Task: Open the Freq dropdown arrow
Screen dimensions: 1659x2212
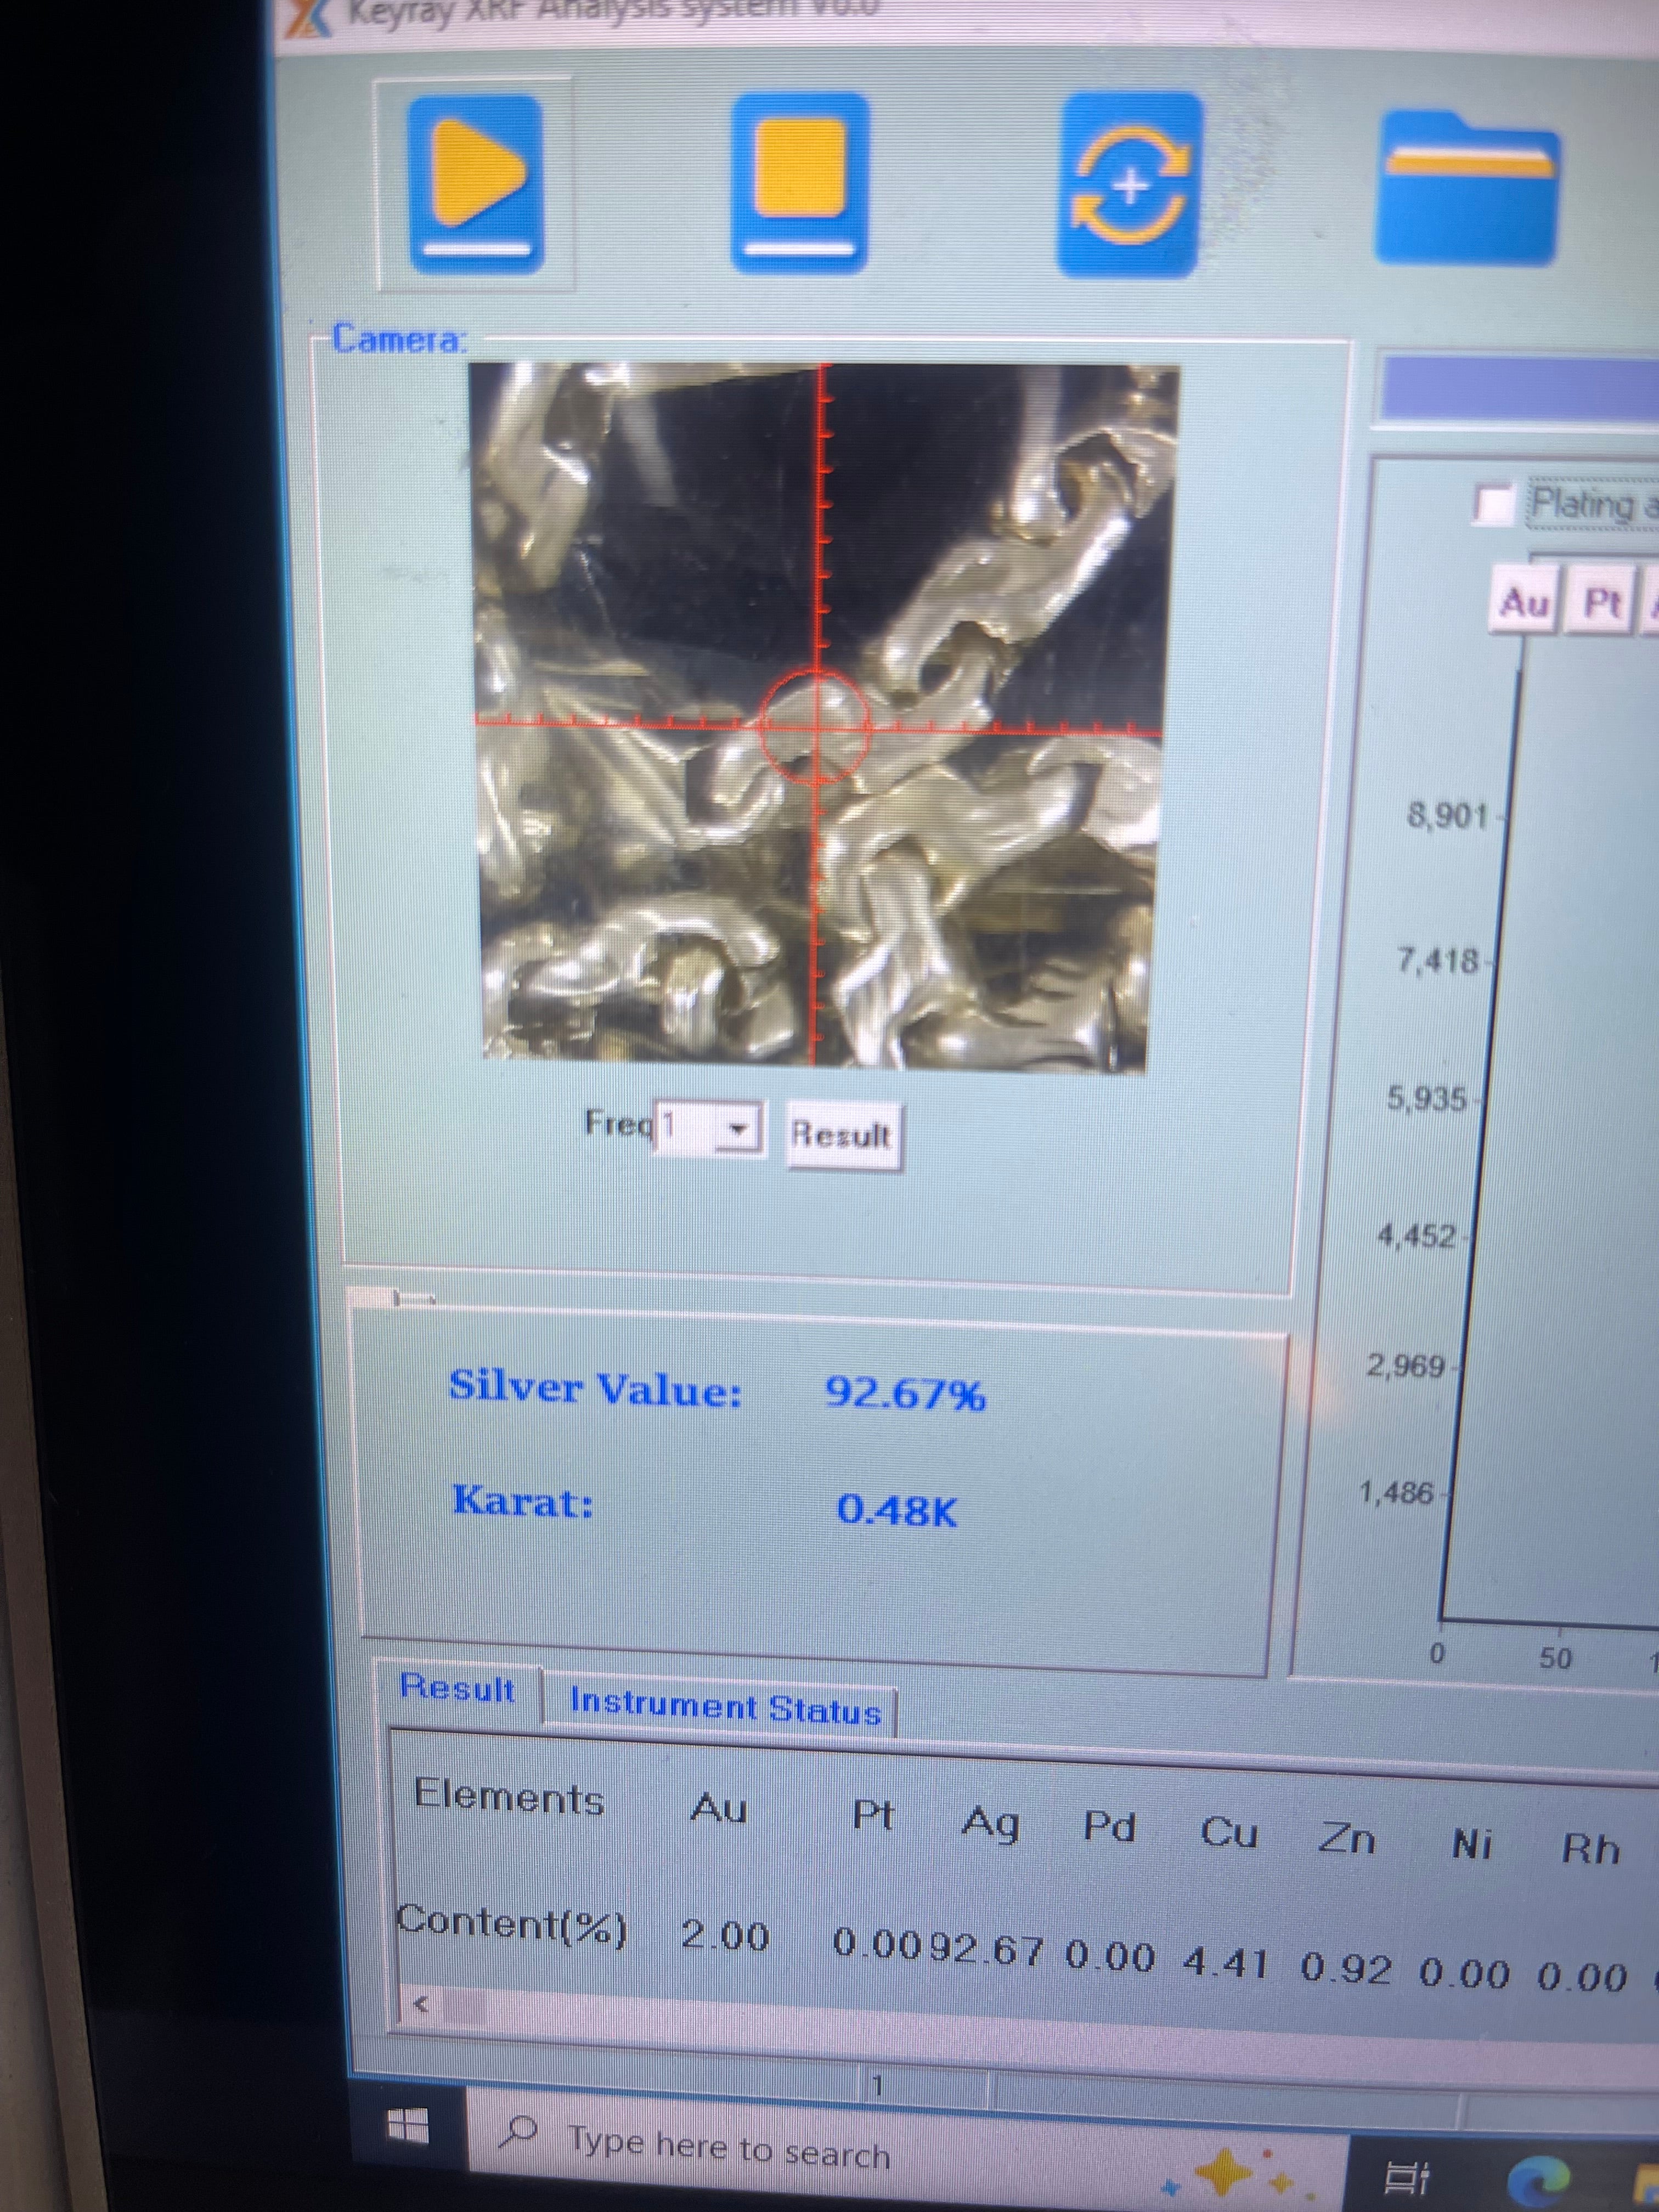Action: (x=738, y=1129)
